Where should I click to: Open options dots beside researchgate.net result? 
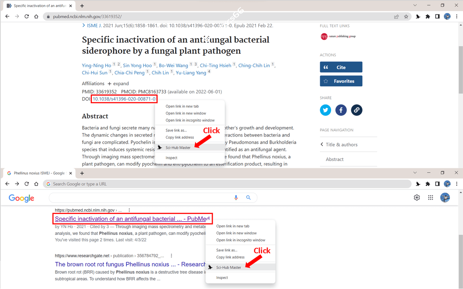click(x=171, y=255)
